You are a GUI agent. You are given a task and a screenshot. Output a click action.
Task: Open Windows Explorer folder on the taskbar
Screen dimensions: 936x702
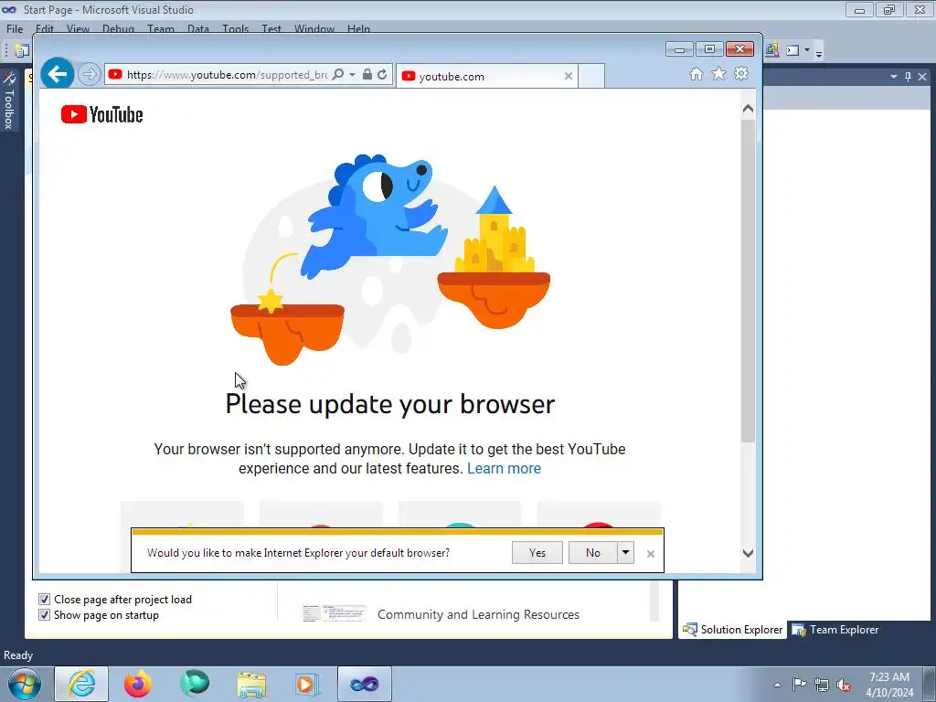252,685
